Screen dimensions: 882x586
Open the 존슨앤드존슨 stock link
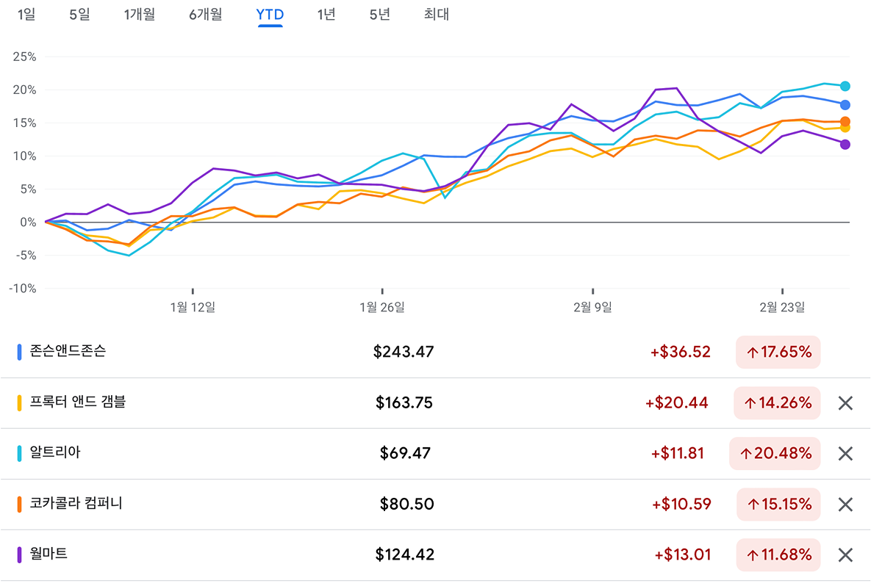pyautogui.click(x=68, y=351)
